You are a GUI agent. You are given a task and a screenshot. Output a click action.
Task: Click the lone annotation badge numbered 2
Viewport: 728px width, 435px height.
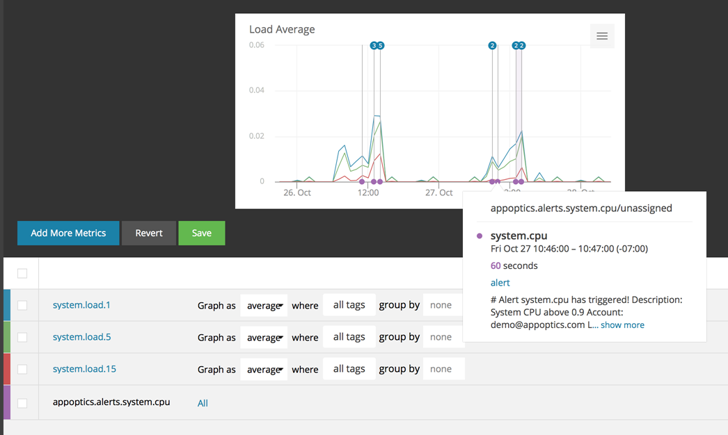pos(492,46)
